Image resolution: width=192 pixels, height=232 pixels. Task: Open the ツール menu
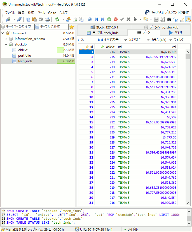coord(41,13)
